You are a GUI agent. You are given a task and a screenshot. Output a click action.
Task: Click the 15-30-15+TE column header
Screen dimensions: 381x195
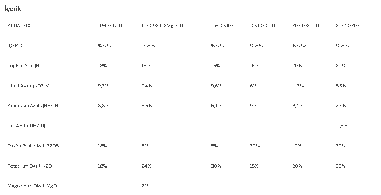tap(263, 25)
